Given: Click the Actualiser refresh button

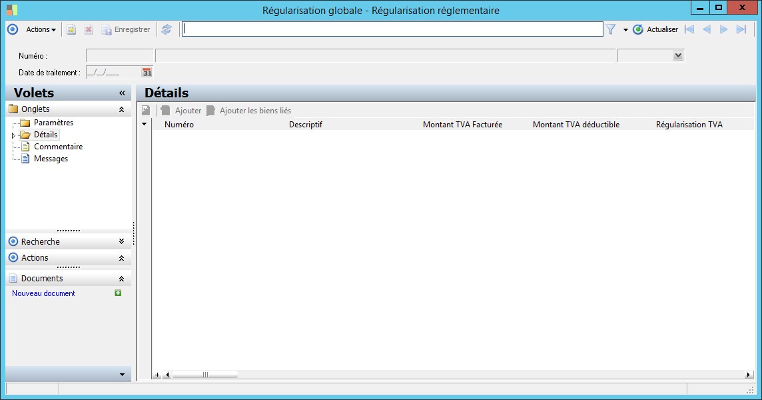Looking at the screenshot, I should (655, 29).
